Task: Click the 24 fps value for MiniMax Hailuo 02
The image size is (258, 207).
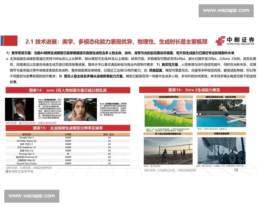Action: (x=109, y=141)
